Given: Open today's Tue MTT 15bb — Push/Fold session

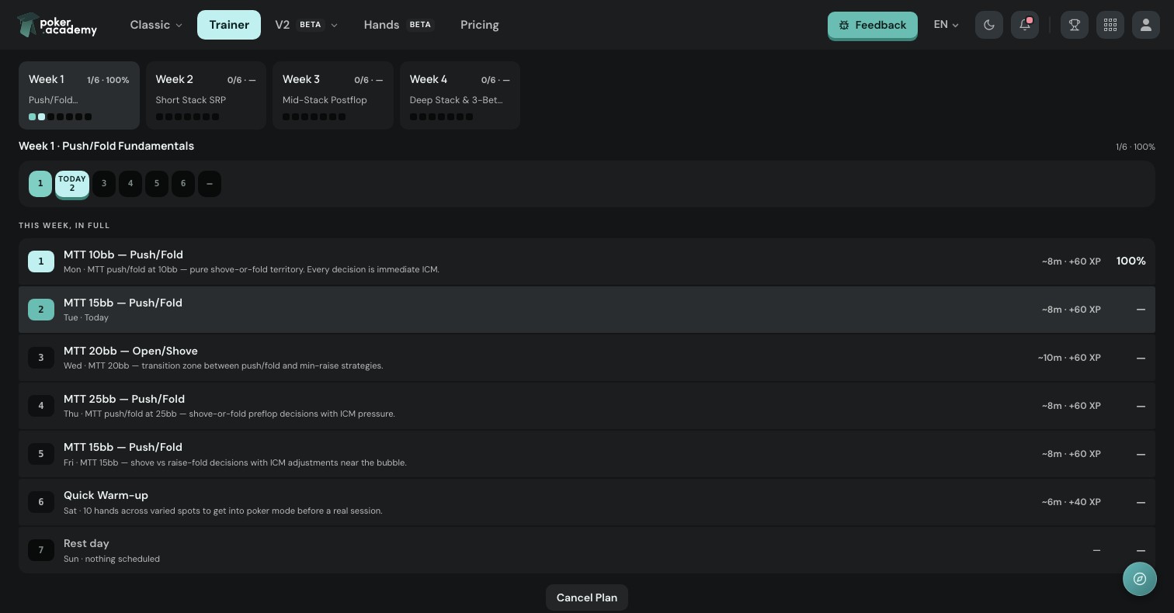Looking at the screenshot, I should click(x=587, y=310).
